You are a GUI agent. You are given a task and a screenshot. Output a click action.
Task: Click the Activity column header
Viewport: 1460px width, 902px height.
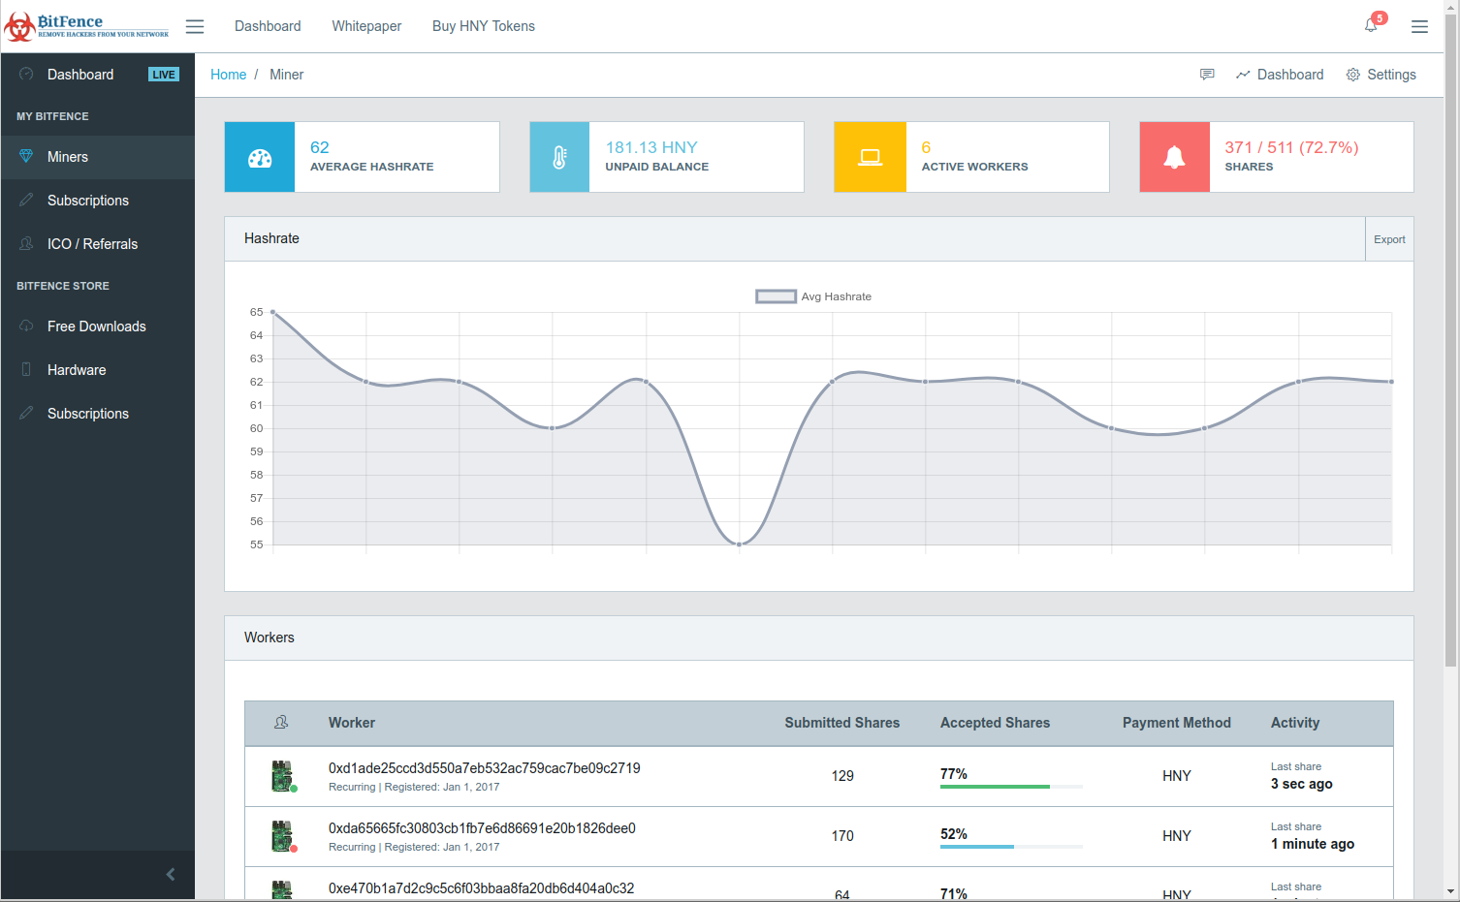click(x=1294, y=723)
